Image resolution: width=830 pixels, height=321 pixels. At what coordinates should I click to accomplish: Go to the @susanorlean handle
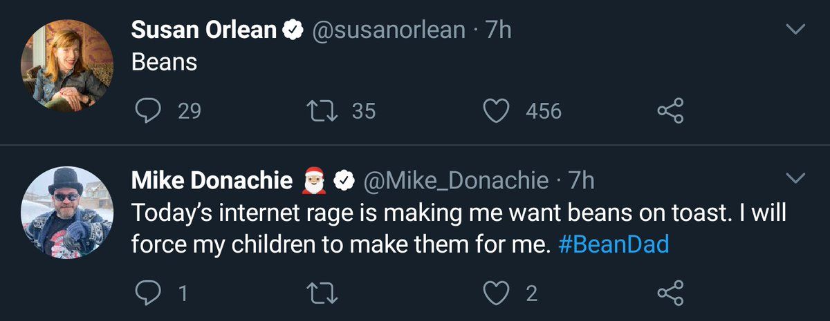(389, 30)
